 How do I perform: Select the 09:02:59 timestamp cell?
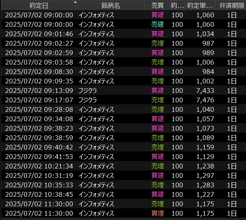point(39,53)
